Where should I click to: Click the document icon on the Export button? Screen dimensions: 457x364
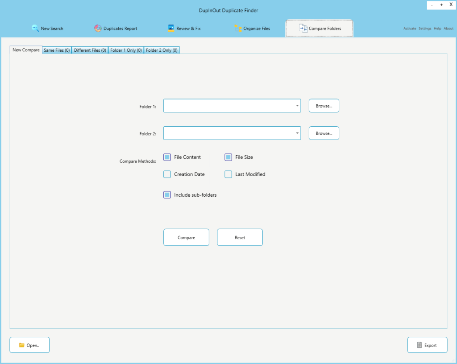pyautogui.click(x=420, y=345)
